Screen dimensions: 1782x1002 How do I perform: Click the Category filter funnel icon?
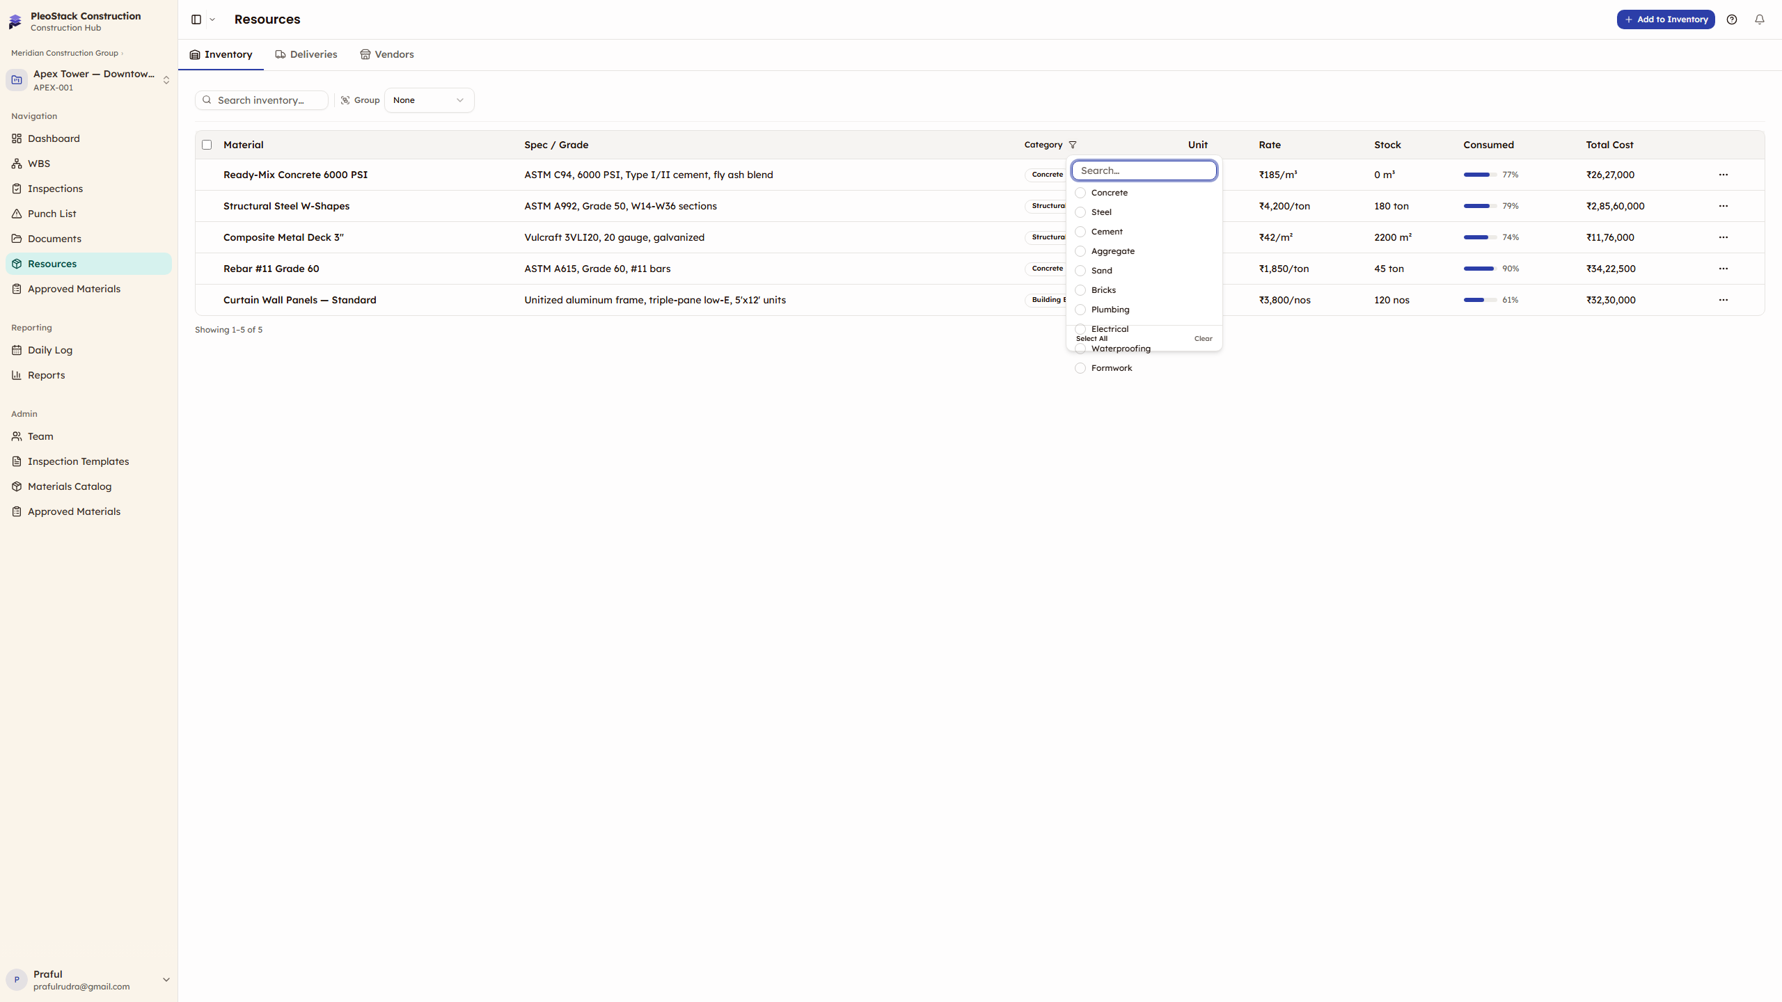1073,145
